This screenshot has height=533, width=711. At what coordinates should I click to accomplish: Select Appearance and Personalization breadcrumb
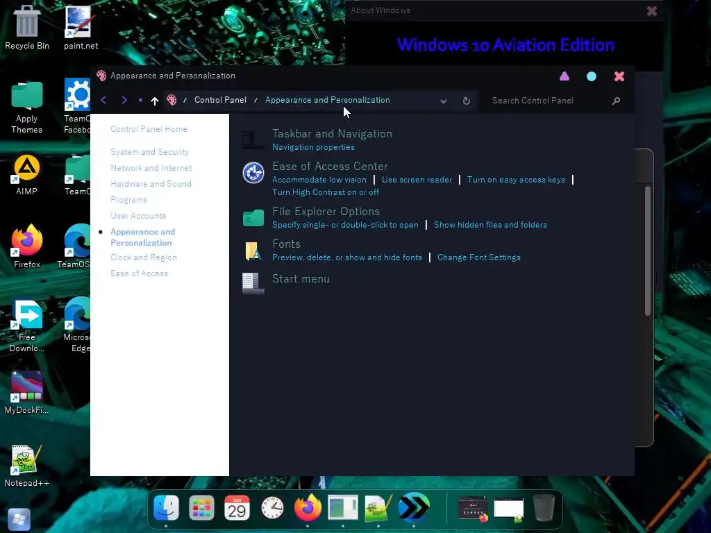click(x=328, y=100)
